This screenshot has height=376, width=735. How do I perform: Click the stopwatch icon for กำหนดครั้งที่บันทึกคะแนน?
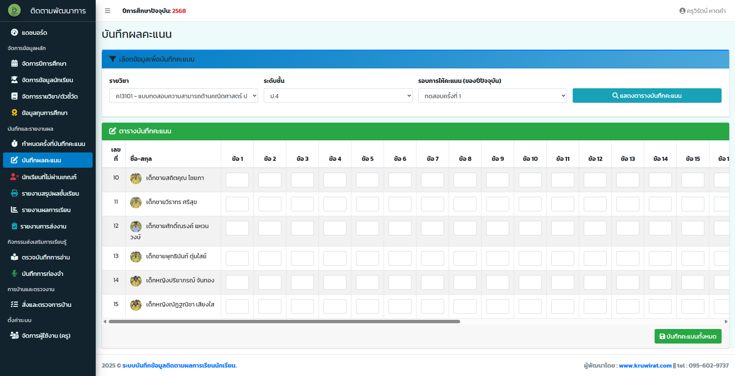(15, 144)
